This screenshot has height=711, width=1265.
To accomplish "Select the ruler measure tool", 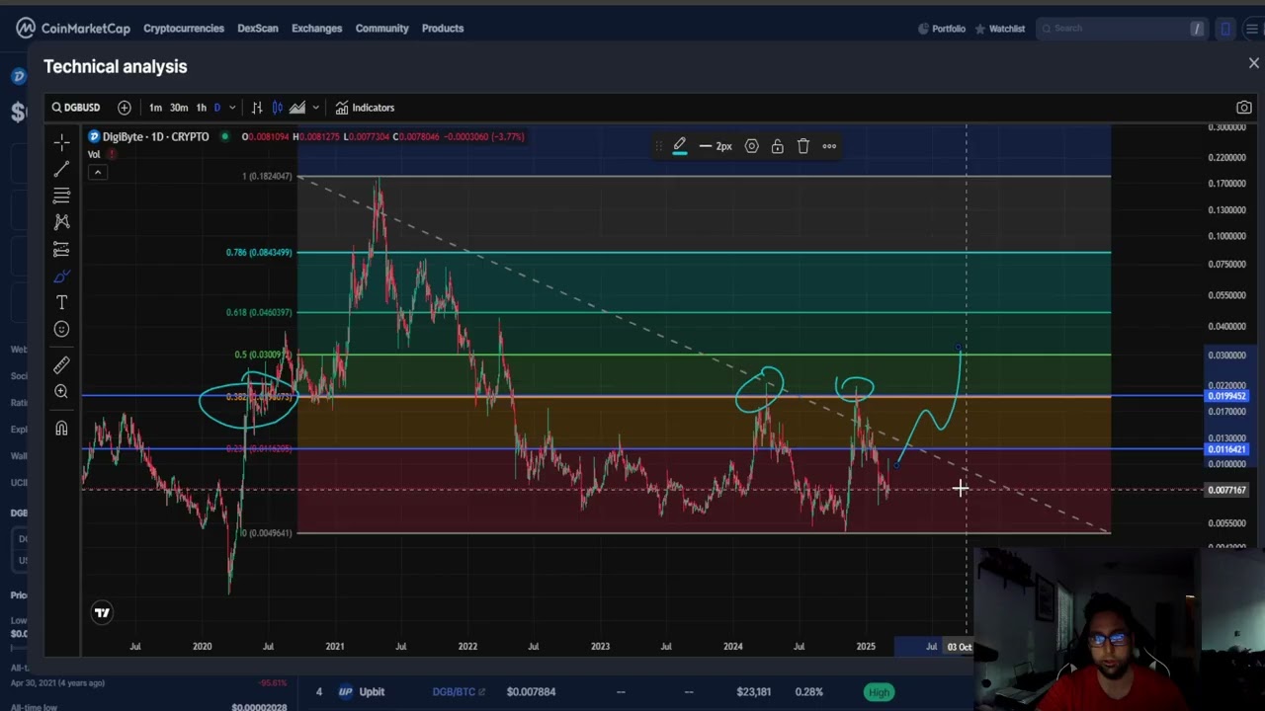I will [x=61, y=365].
